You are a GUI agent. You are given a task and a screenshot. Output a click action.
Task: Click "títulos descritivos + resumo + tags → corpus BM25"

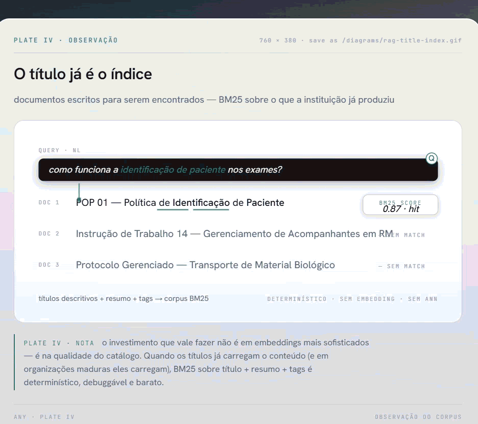pyautogui.click(x=124, y=298)
